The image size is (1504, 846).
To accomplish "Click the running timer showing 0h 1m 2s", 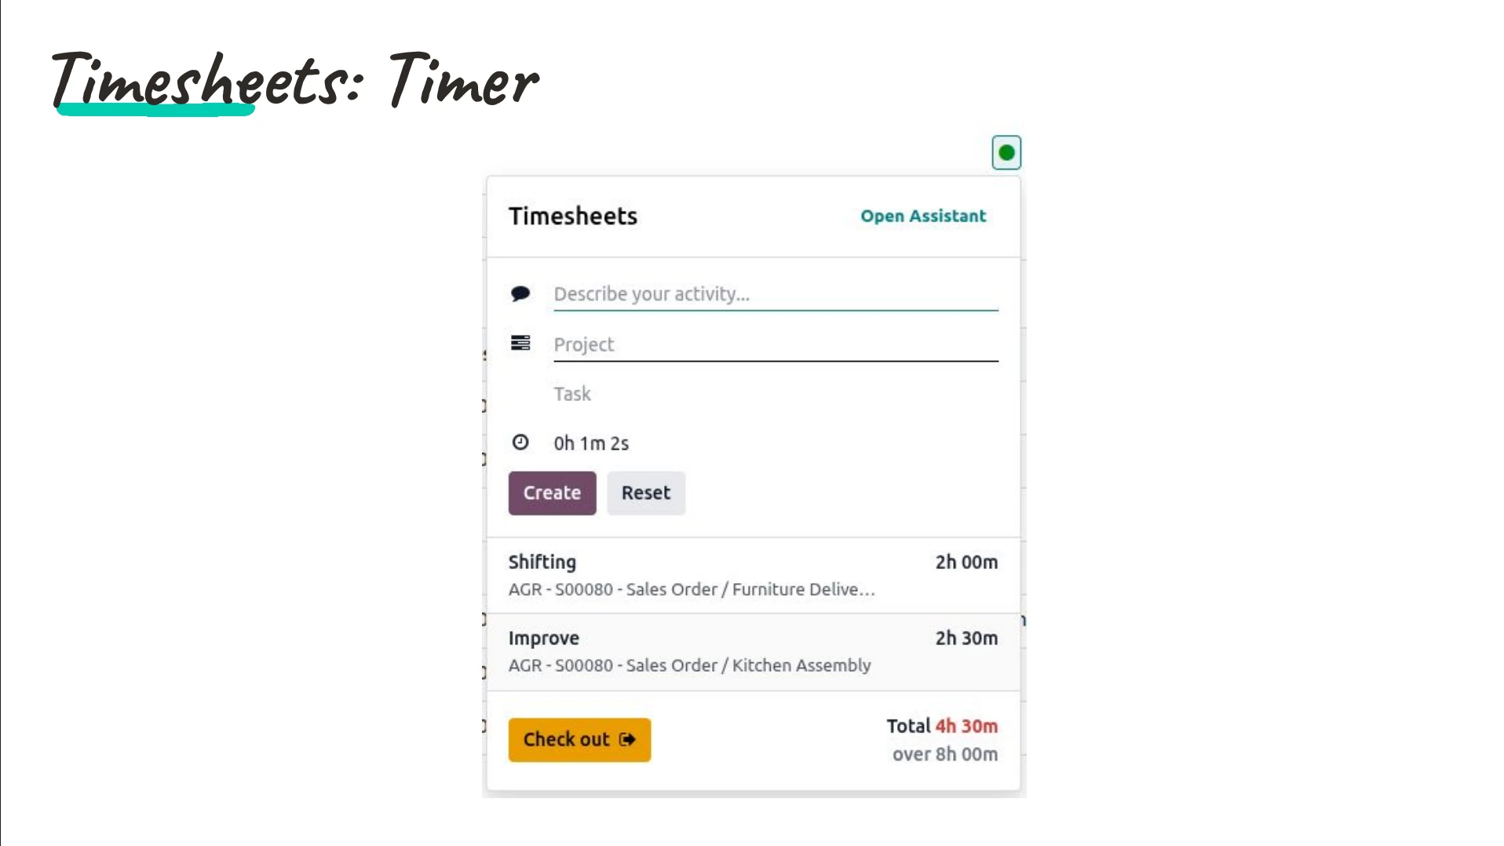I will pos(591,443).
